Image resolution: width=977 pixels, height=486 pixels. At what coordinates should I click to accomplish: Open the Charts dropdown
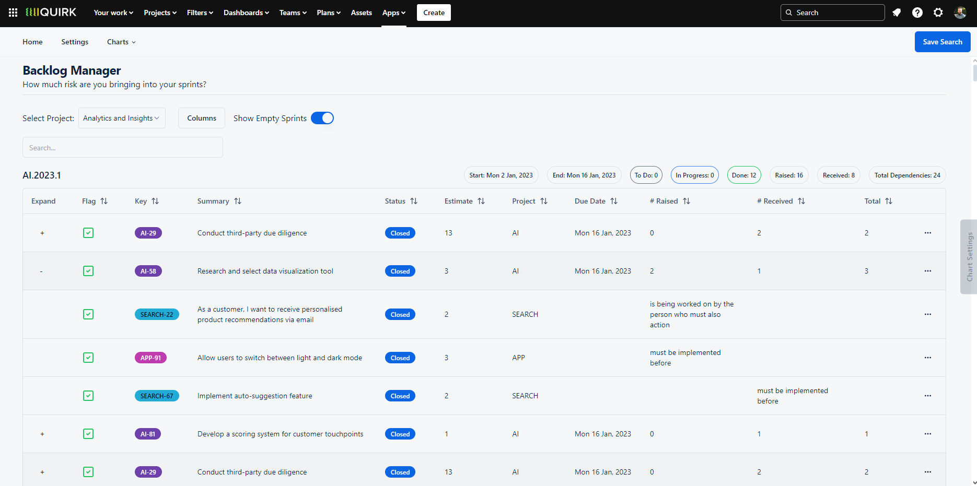pyautogui.click(x=121, y=42)
